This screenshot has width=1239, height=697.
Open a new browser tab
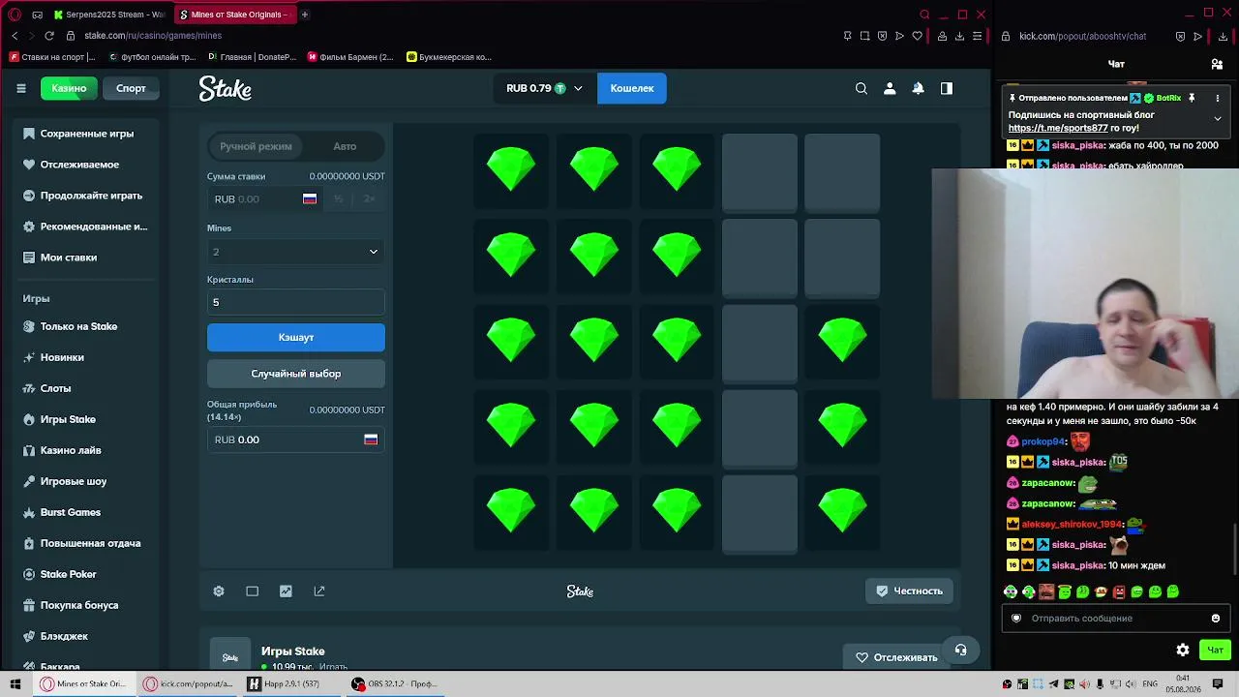(x=304, y=15)
